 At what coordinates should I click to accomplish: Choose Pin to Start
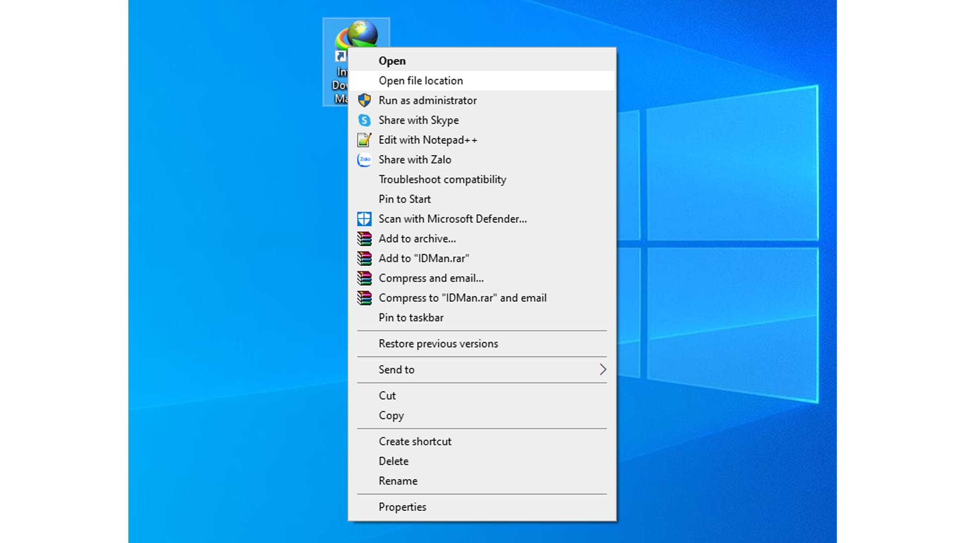coord(405,199)
